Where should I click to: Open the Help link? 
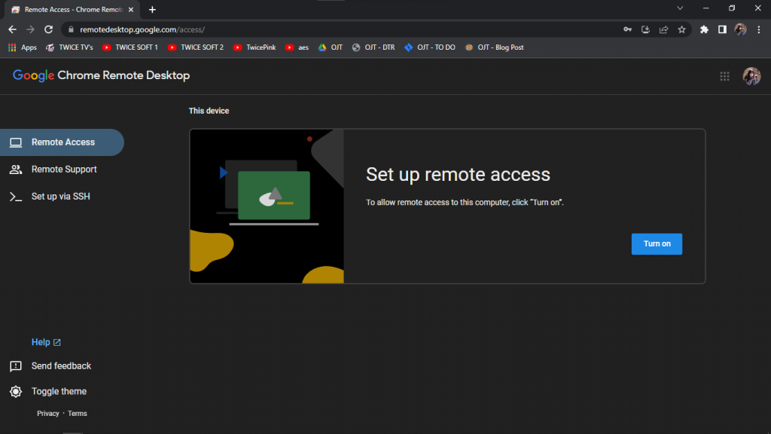pos(46,342)
